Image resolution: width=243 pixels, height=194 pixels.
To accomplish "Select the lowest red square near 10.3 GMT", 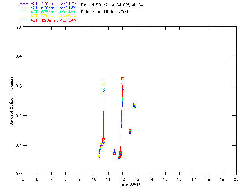I will coord(99,155).
